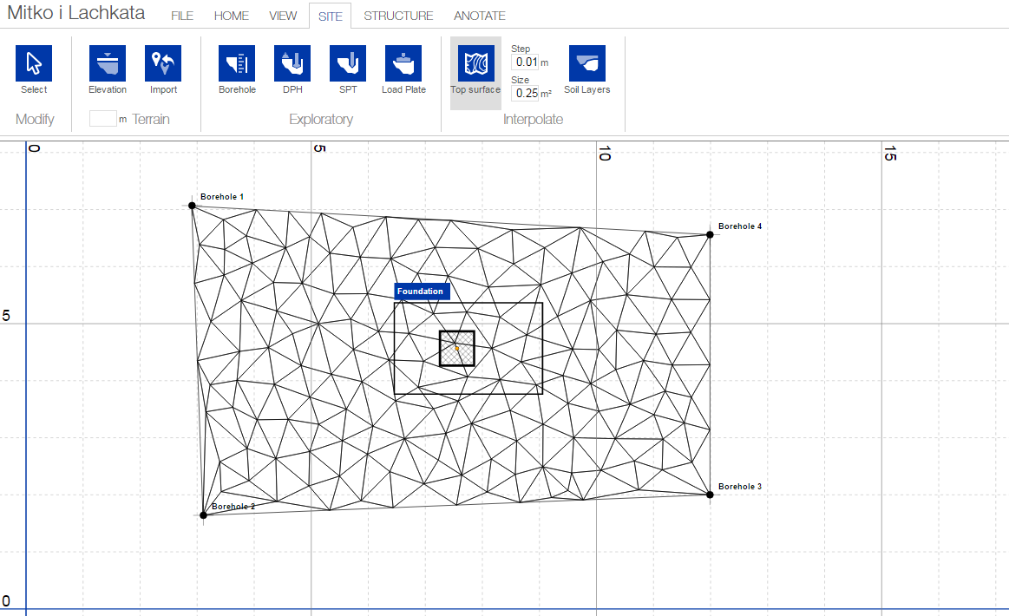The height and width of the screenshot is (616, 1009).
Task: Click the Terrain elevation input box
Action: pos(103,119)
